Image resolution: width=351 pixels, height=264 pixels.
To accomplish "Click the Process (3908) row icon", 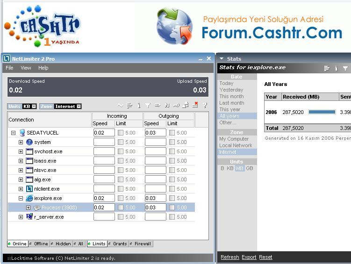I will pos(37,207).
